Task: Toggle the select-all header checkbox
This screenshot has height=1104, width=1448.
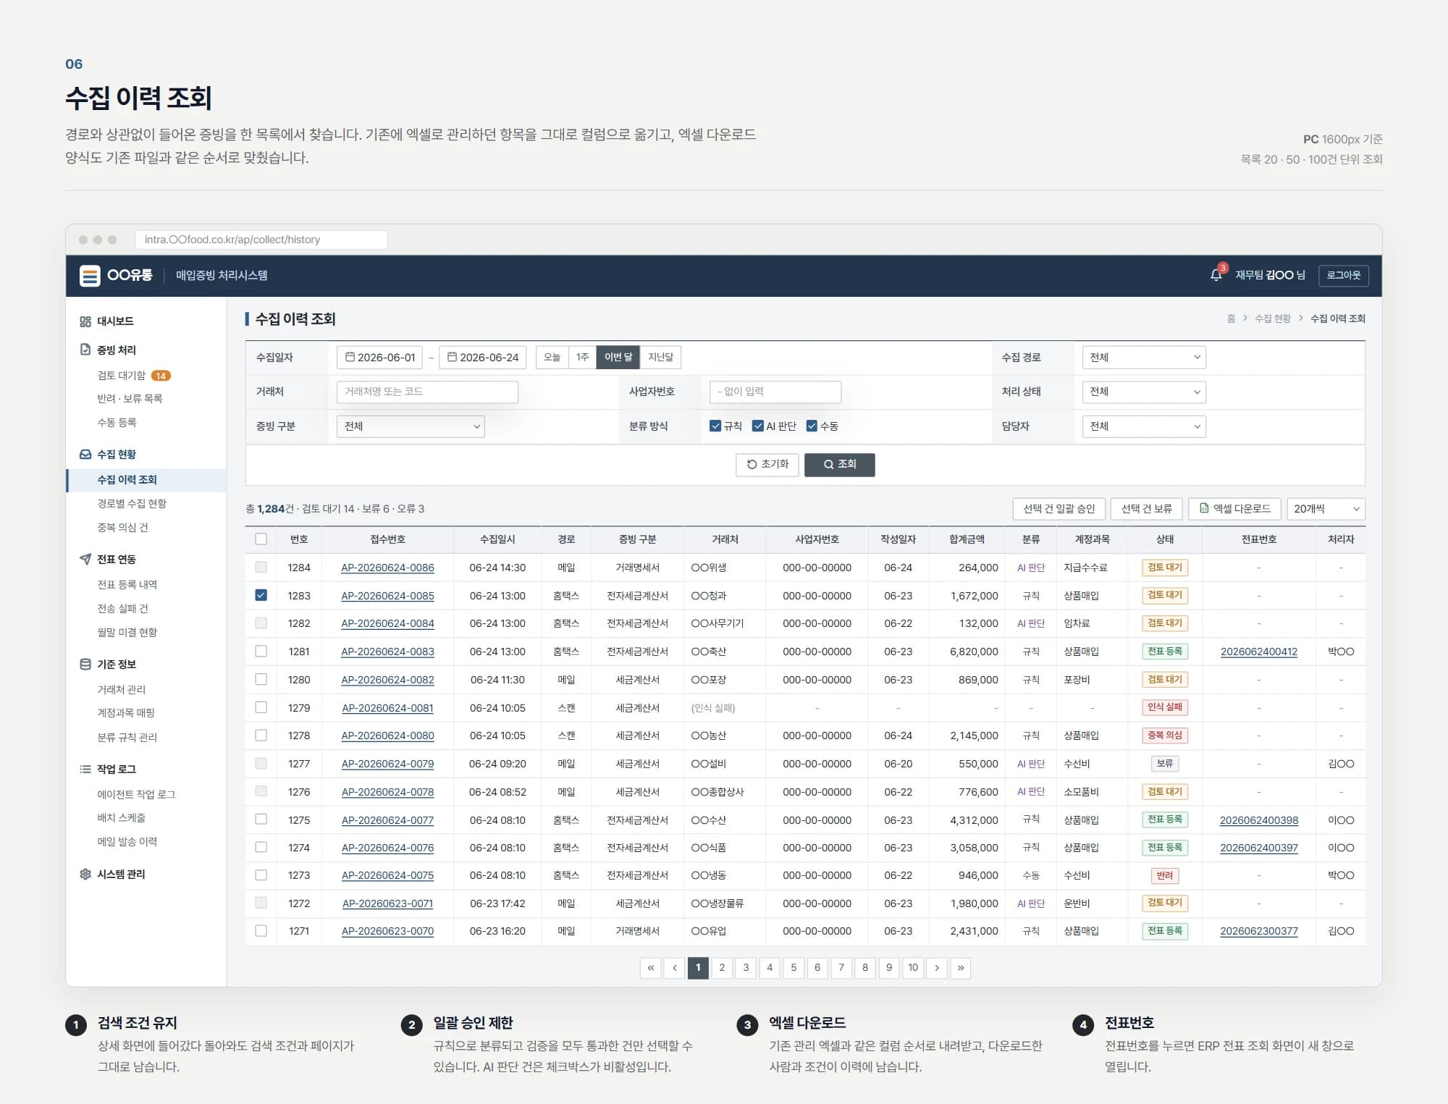Action: pos(261,539)
